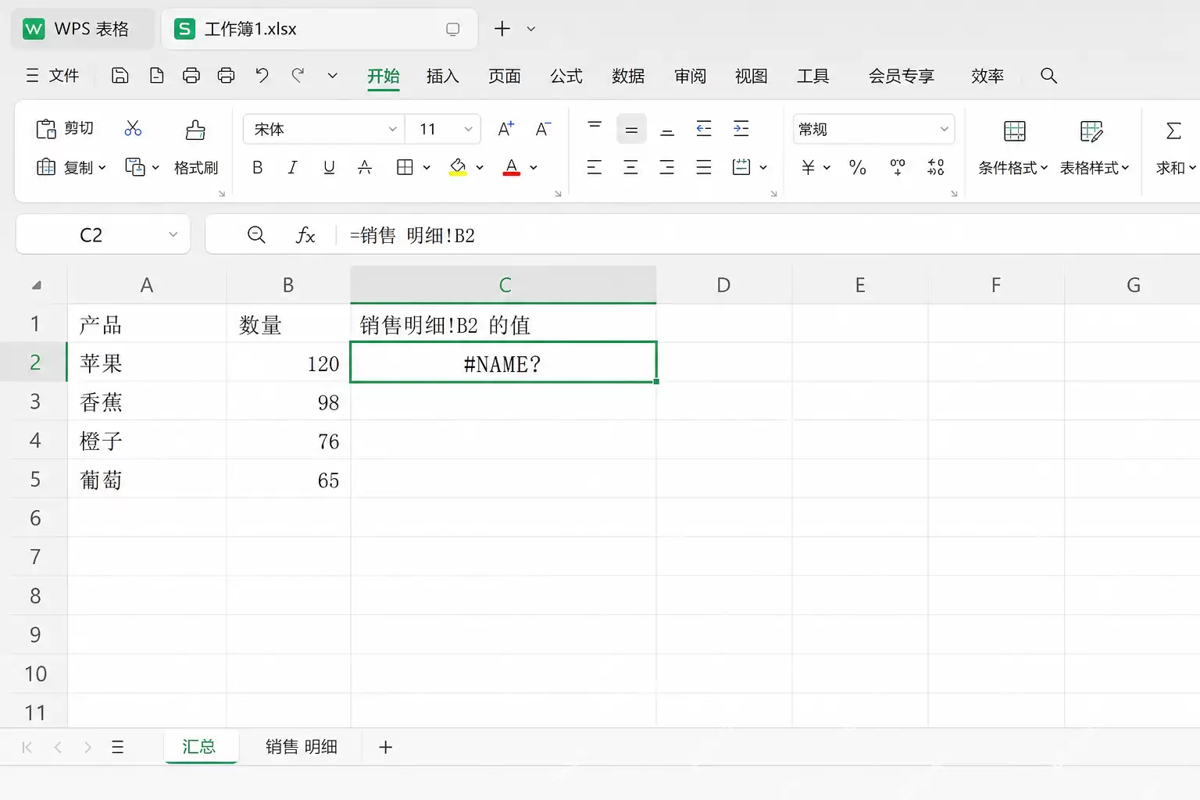Open the 公式 ribbon tab
This screenshot has height=800, width=1200.
(x=566, y=76)
